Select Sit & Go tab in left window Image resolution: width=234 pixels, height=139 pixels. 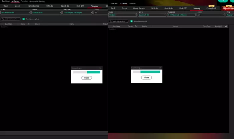point(50,6)
